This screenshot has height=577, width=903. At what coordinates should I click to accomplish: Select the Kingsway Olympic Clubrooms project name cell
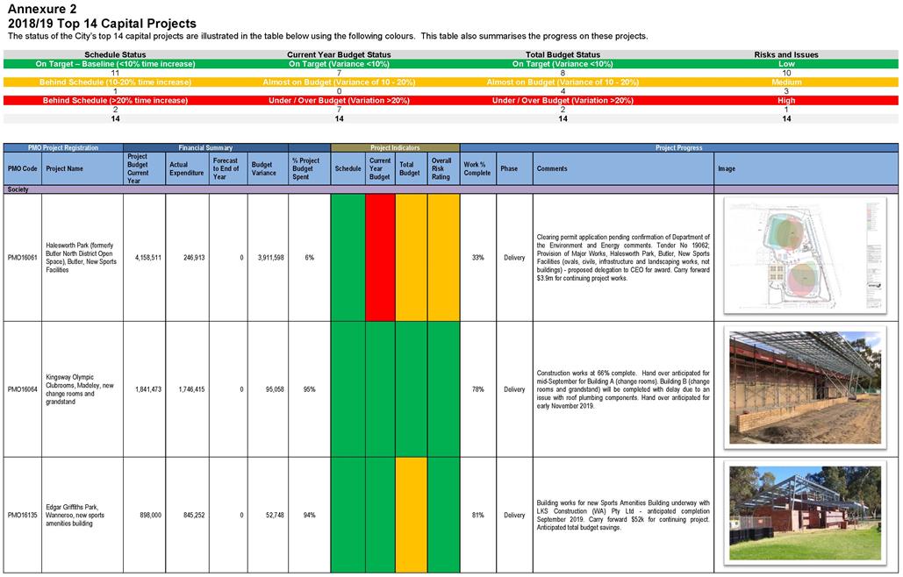pyautogui.click(x=82, y=388)
